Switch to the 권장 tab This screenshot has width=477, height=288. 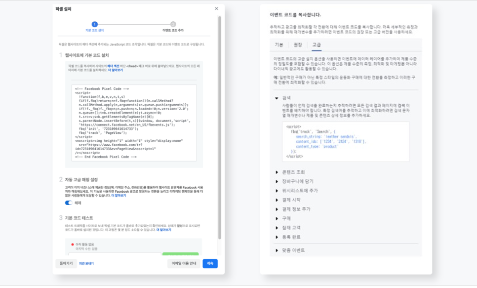click(298, 45)
